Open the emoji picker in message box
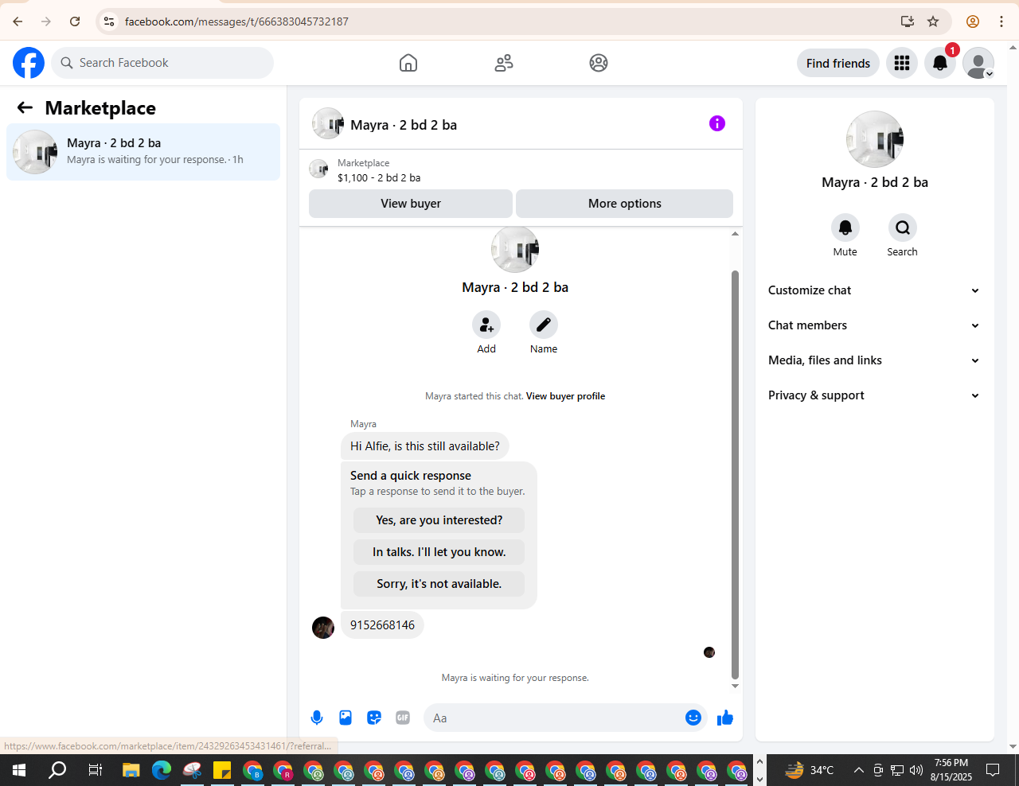 point(693,718)
